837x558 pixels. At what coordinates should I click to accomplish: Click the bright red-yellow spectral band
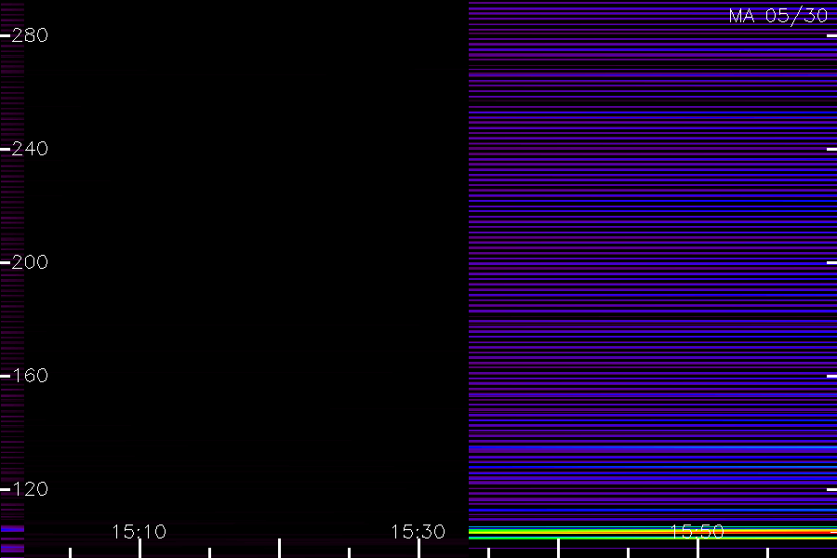click(x=652, y=532)
